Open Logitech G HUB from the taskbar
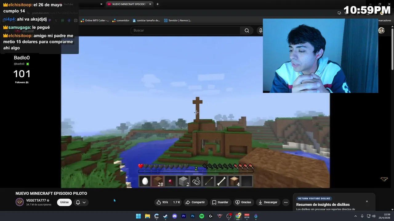This screenshot has height=221, width=394. (211, 216)
